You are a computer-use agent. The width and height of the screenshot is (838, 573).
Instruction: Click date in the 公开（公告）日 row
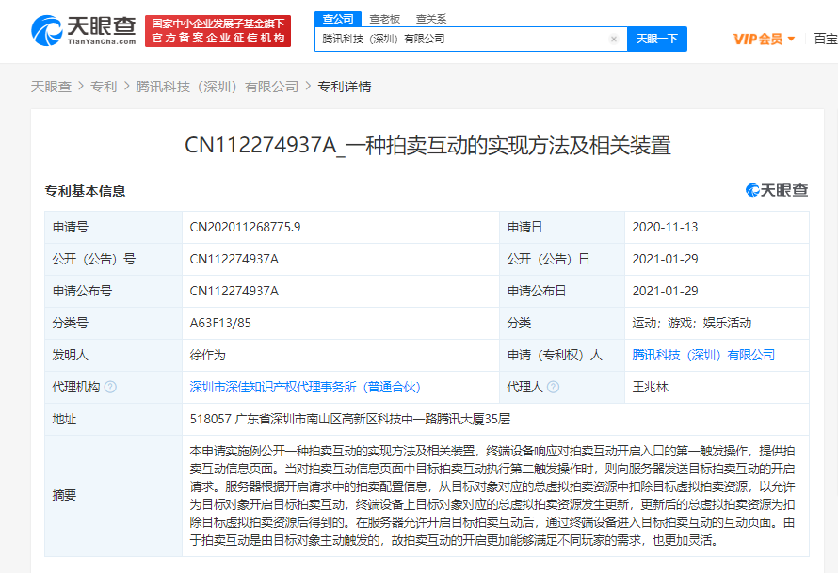click(665, 259)
